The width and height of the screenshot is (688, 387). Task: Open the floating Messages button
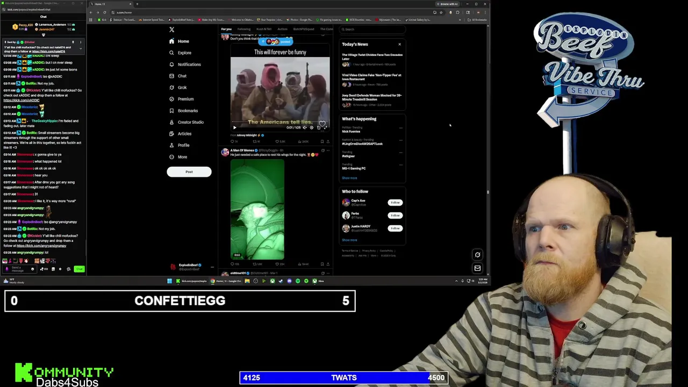(x=477, y=268)
